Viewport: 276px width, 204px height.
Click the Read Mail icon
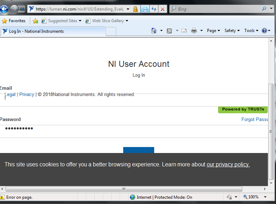[x=184, y=31]
